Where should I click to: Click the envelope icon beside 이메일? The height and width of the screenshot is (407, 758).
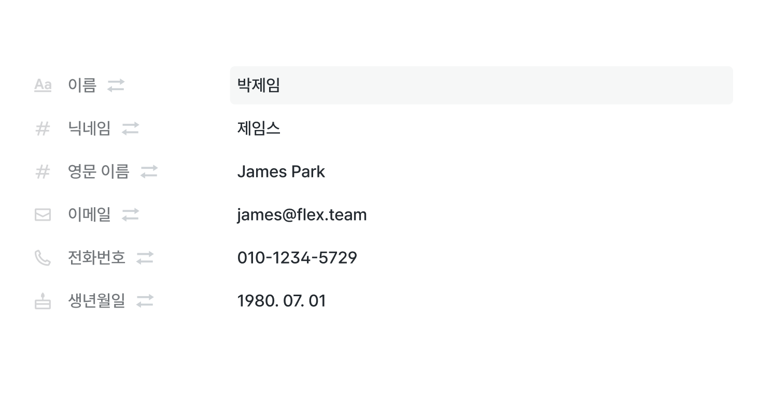coord(43,214)
